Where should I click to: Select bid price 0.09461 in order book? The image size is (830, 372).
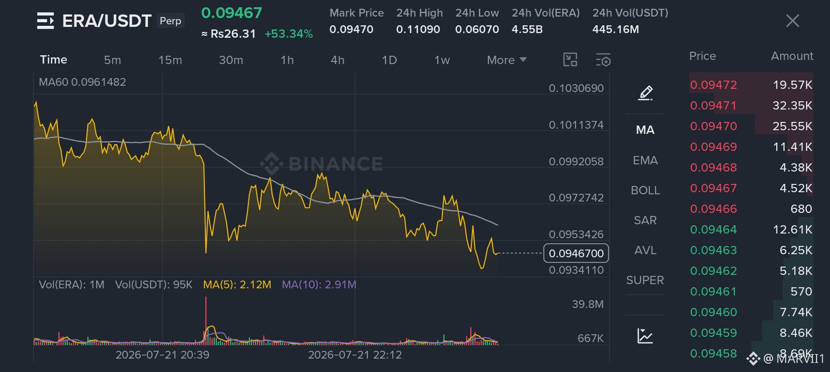pyautogui.click(x=714, y=291)
